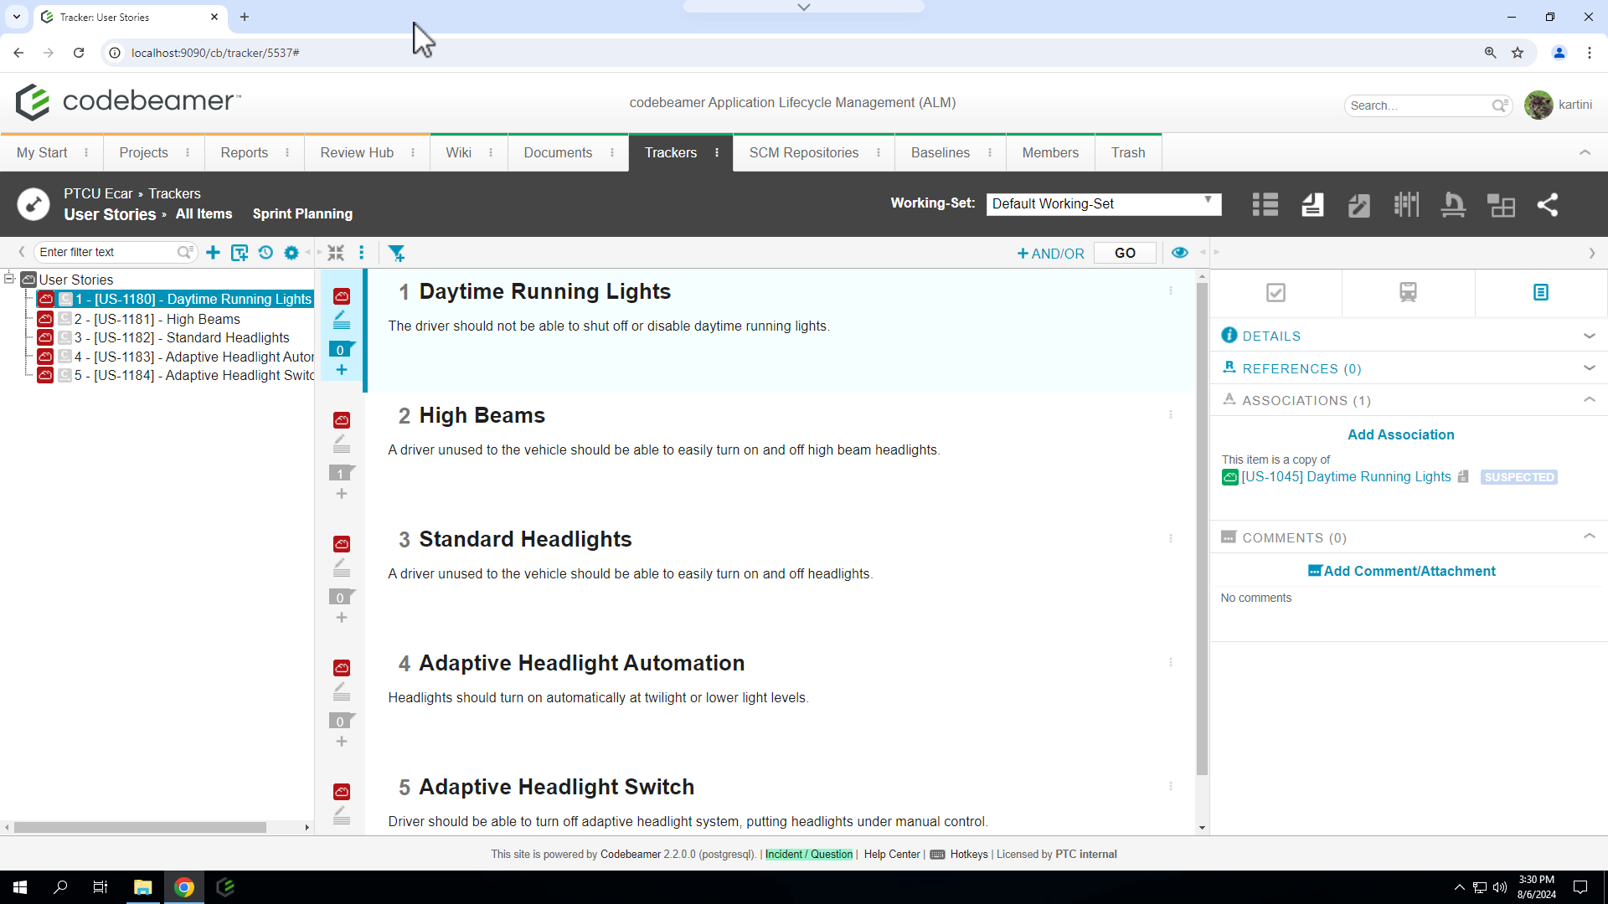Open the Review Hub tab

[x=357, y=153]
